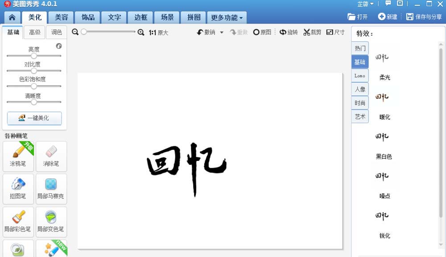Click the zoom slider handle
The width and height of the screenshot is (446, 257).
(x=84, y=32)
